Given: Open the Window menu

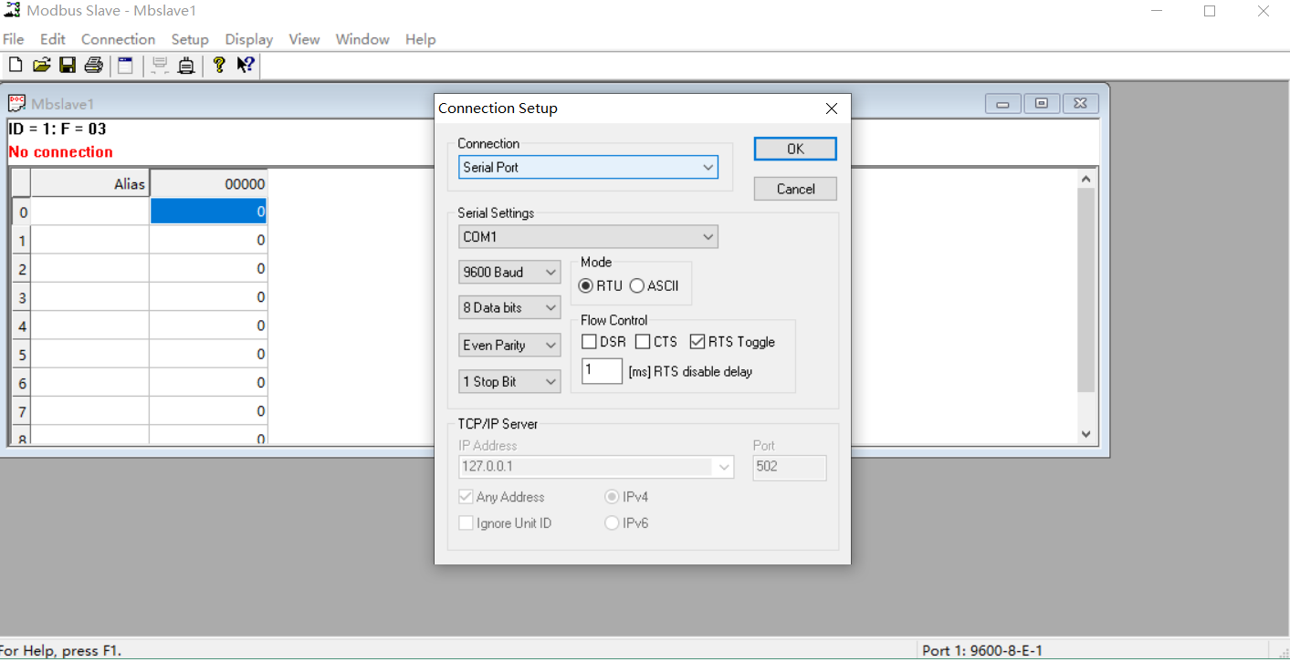Looking at the screenshot, I should pyautogui.click(x=362, y=39).
